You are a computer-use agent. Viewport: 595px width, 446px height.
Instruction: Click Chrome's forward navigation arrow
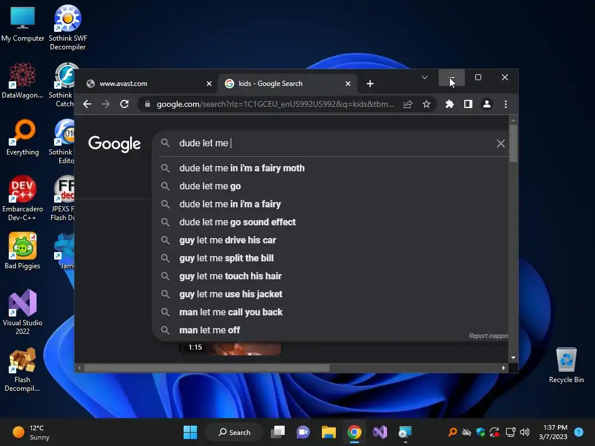[x=106, y=104]
